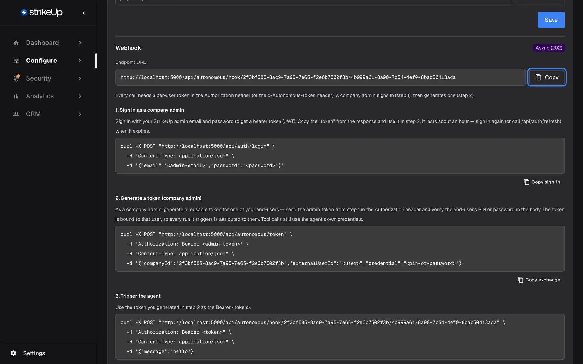The image size is (583, 364).
Task: Expand the Analytics menu chevron
Action: pyautogui.click(x=80, y=96)
